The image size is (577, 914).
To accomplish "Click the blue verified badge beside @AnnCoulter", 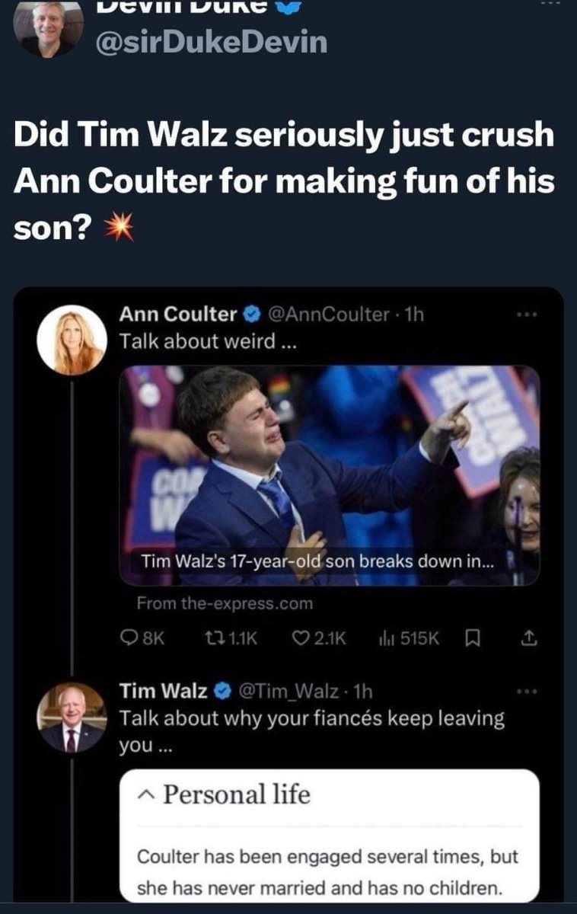I will 253,314.
